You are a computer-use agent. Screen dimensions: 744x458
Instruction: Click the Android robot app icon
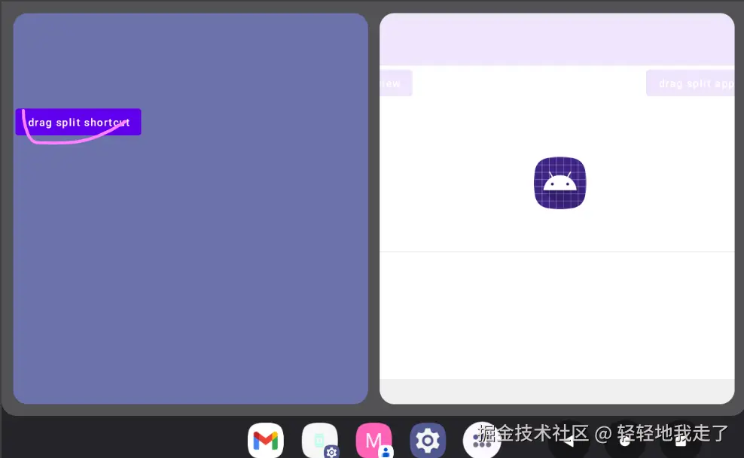point(560,183)
